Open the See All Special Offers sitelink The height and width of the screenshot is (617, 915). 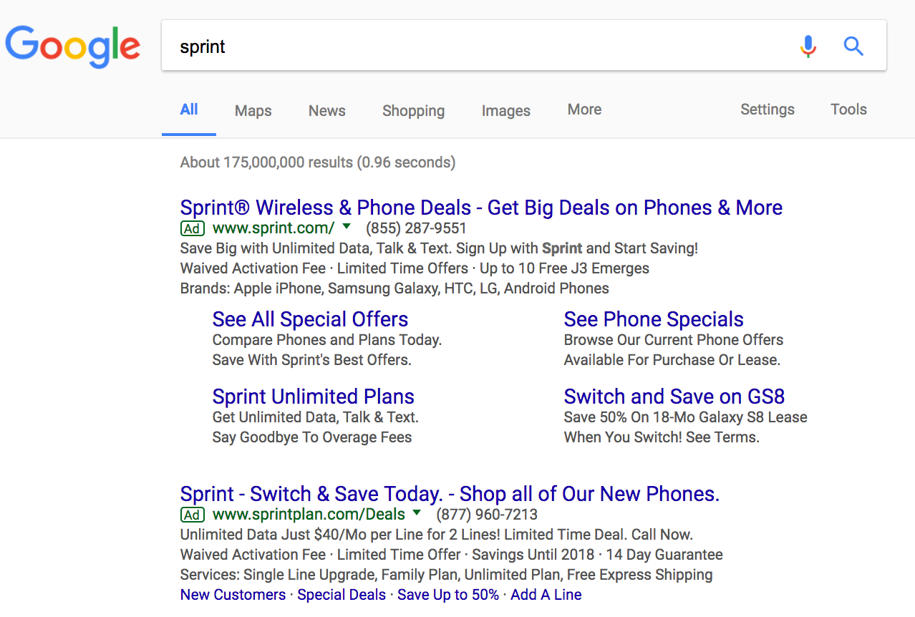click(309, 319)
